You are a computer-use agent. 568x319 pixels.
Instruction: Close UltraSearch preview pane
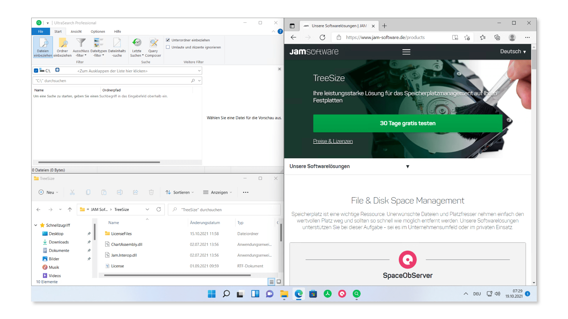click(279, 69)
